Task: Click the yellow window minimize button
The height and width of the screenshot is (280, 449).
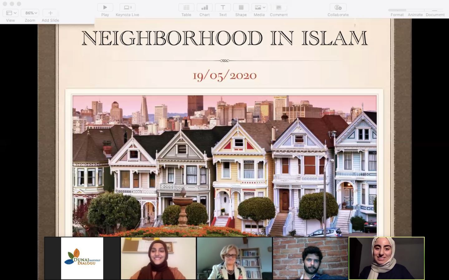Action: click(12, 4)
